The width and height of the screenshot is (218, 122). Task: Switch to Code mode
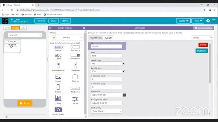[7, 28]
